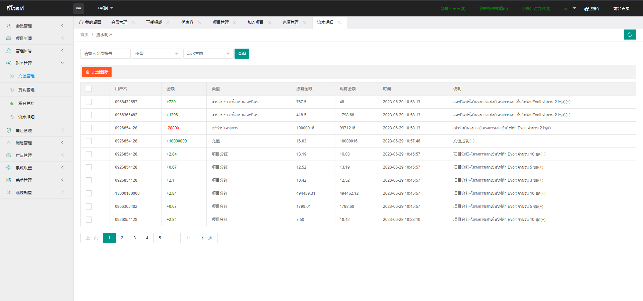Click the home icon on 我的桌面 tab
Image resolution: width=643 pixels, height=301 pixels.
[81, 22]
